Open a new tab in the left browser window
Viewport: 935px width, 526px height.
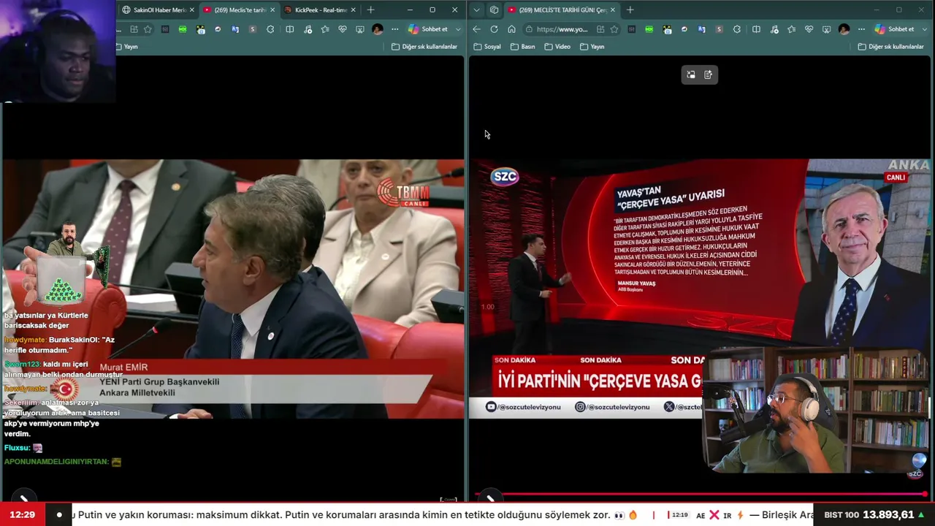370,10
